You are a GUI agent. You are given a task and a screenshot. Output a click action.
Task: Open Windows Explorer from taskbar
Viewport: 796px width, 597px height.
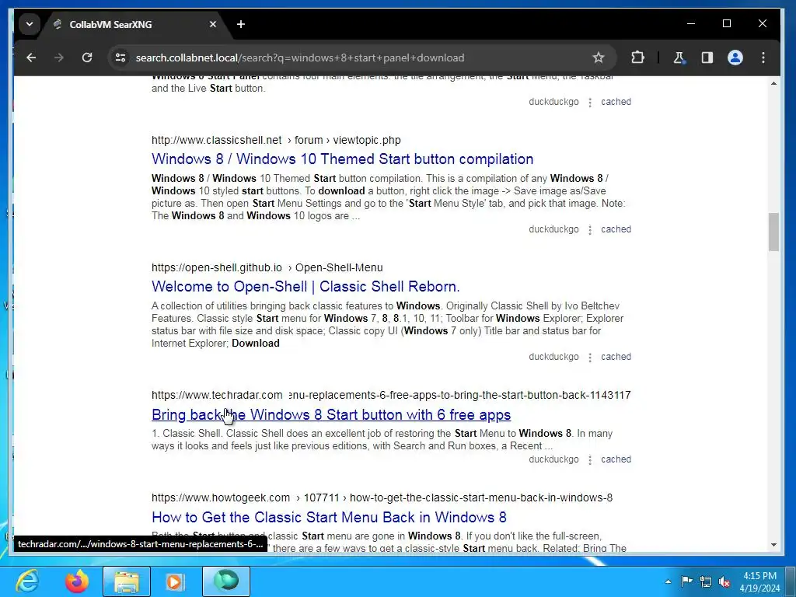127,581
